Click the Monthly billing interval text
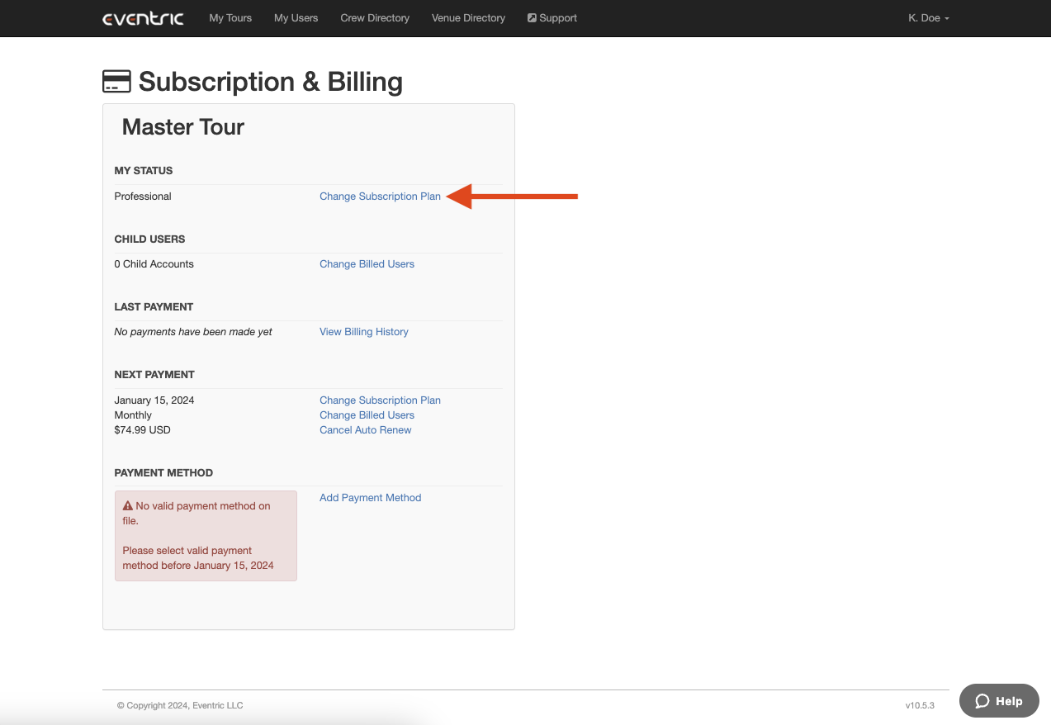1051x725 pixels. click(x=133, y=415)
